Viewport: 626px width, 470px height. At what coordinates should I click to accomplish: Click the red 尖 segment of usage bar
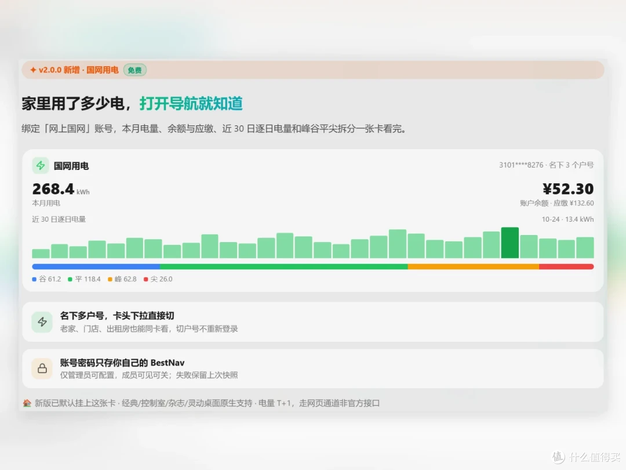[566, 266]
